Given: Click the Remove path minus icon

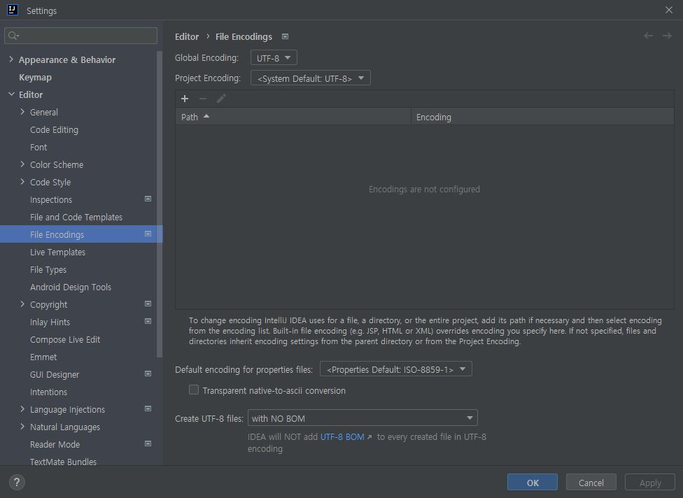Looking at the screenshot, I should (202, 99).
